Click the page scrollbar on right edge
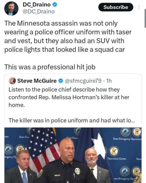The height and width of the screenshot is (183, 146). (x=145, y=18)
